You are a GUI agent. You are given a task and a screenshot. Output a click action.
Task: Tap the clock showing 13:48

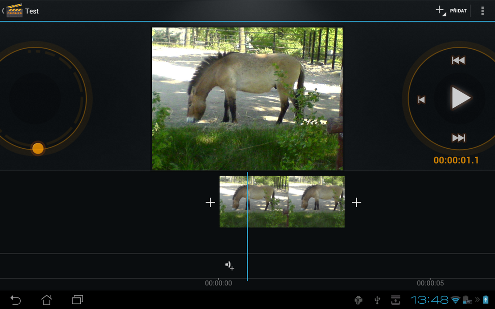pyautogui.click(x=429, y=299)
